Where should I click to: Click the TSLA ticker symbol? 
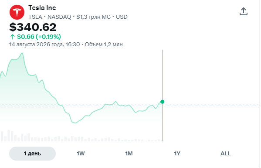35,17
